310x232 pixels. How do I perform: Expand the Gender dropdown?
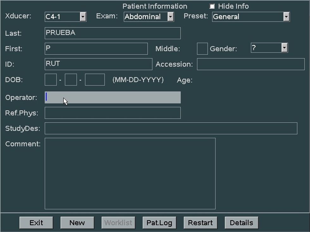click(x=284, y=48)
